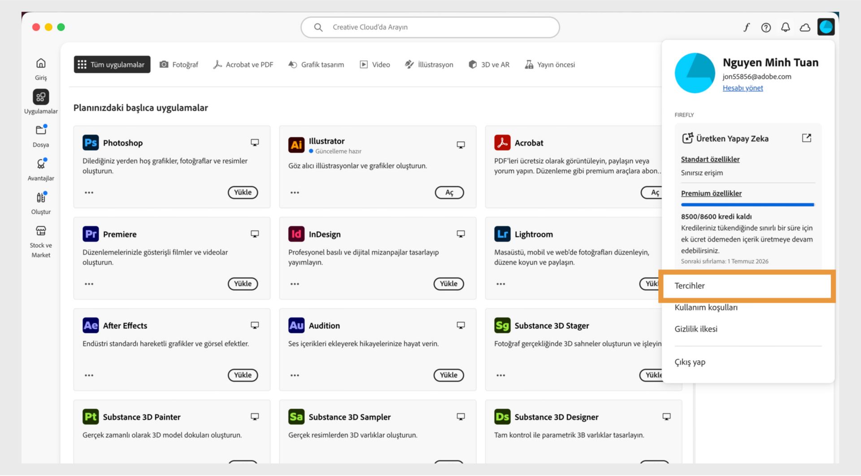
Task: Open the notifications bell icon
Action: tap(785, 27)
